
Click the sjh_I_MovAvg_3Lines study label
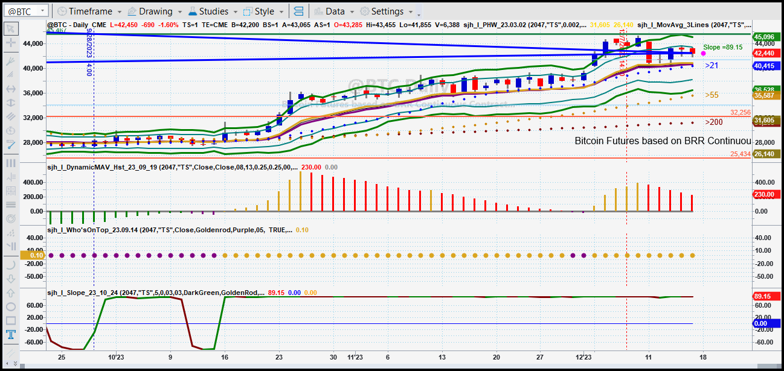[x=694, y=26]
